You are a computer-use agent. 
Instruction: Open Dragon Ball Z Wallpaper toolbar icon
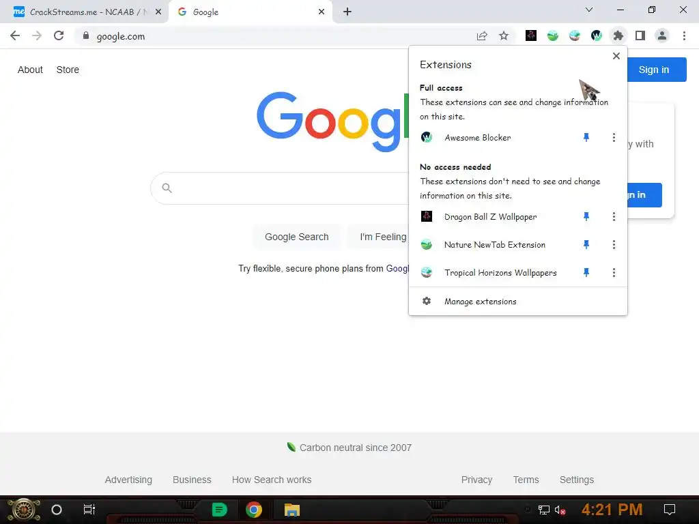[531, 35]
